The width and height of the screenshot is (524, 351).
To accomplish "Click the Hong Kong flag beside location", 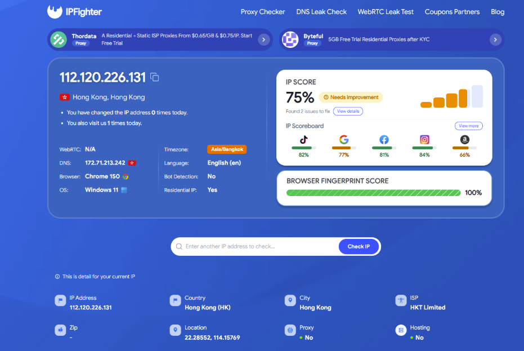I will [x=65, y=97].
